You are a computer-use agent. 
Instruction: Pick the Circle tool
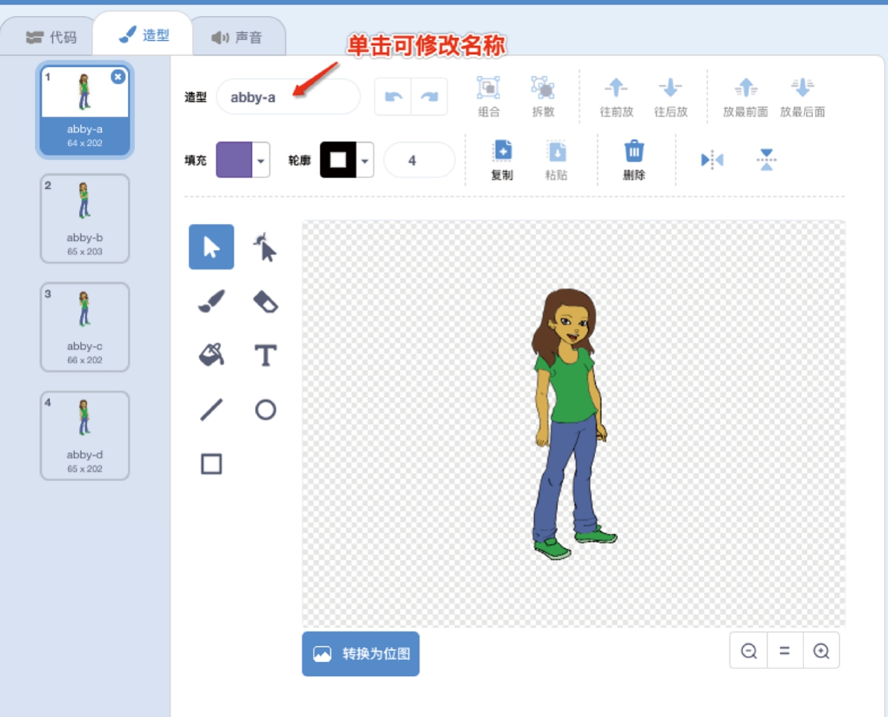265,410
